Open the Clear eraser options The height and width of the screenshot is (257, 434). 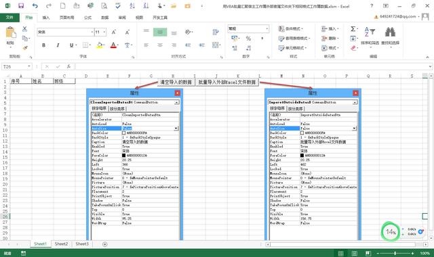(x=353, y=48)
